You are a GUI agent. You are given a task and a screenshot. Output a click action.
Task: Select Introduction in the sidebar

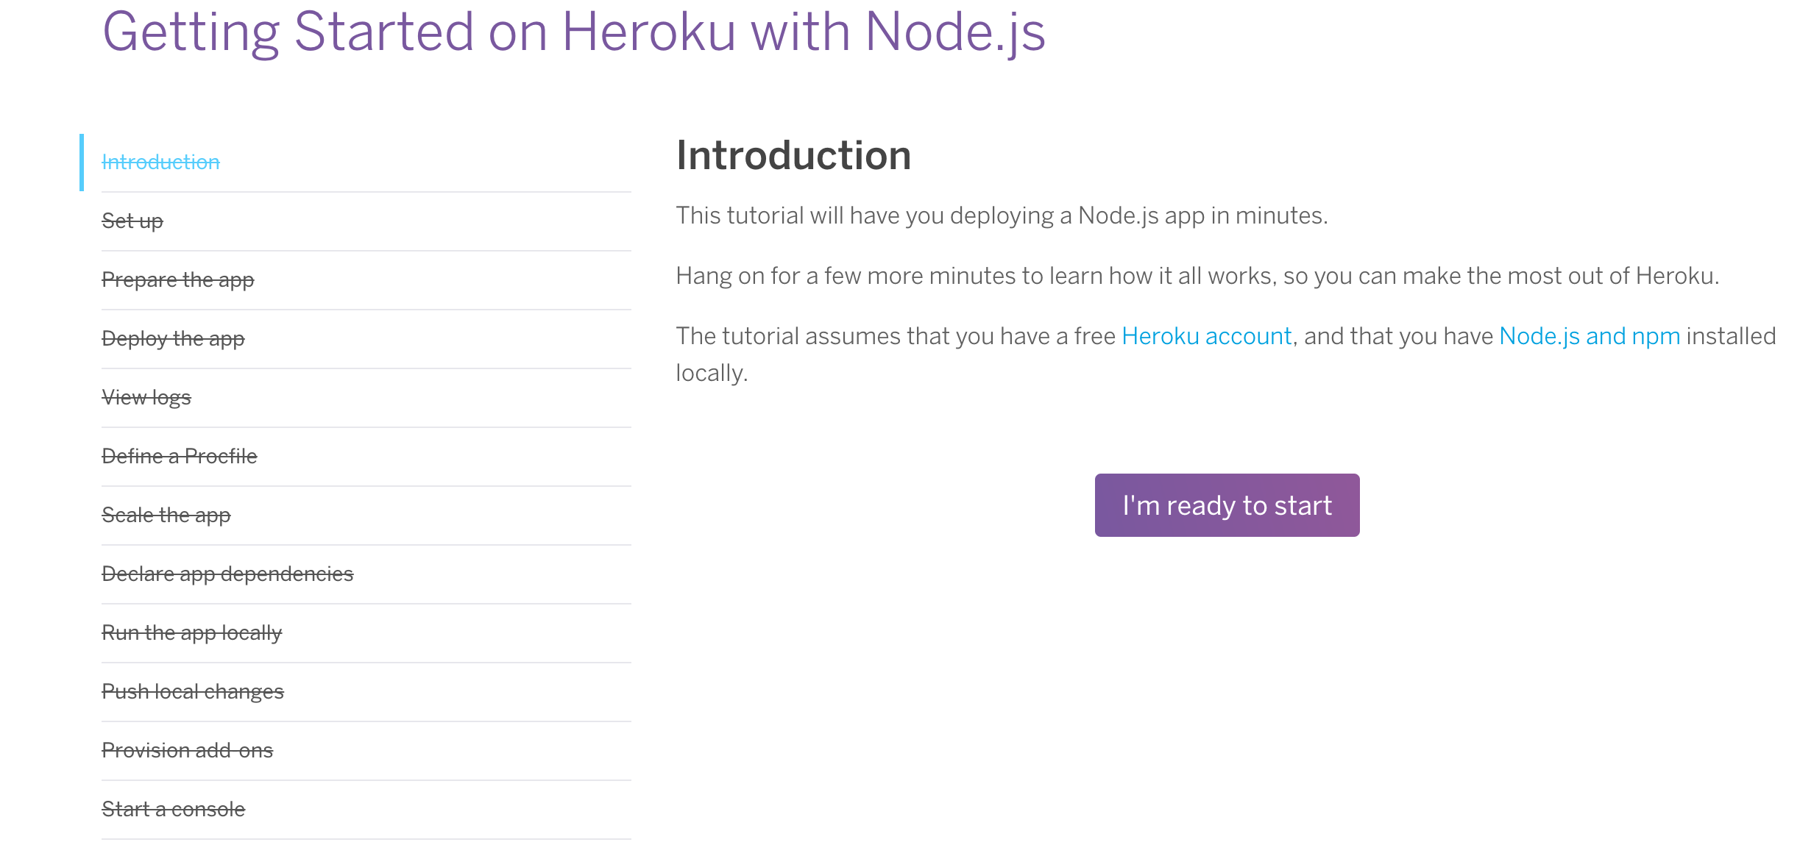pos(160,162)
